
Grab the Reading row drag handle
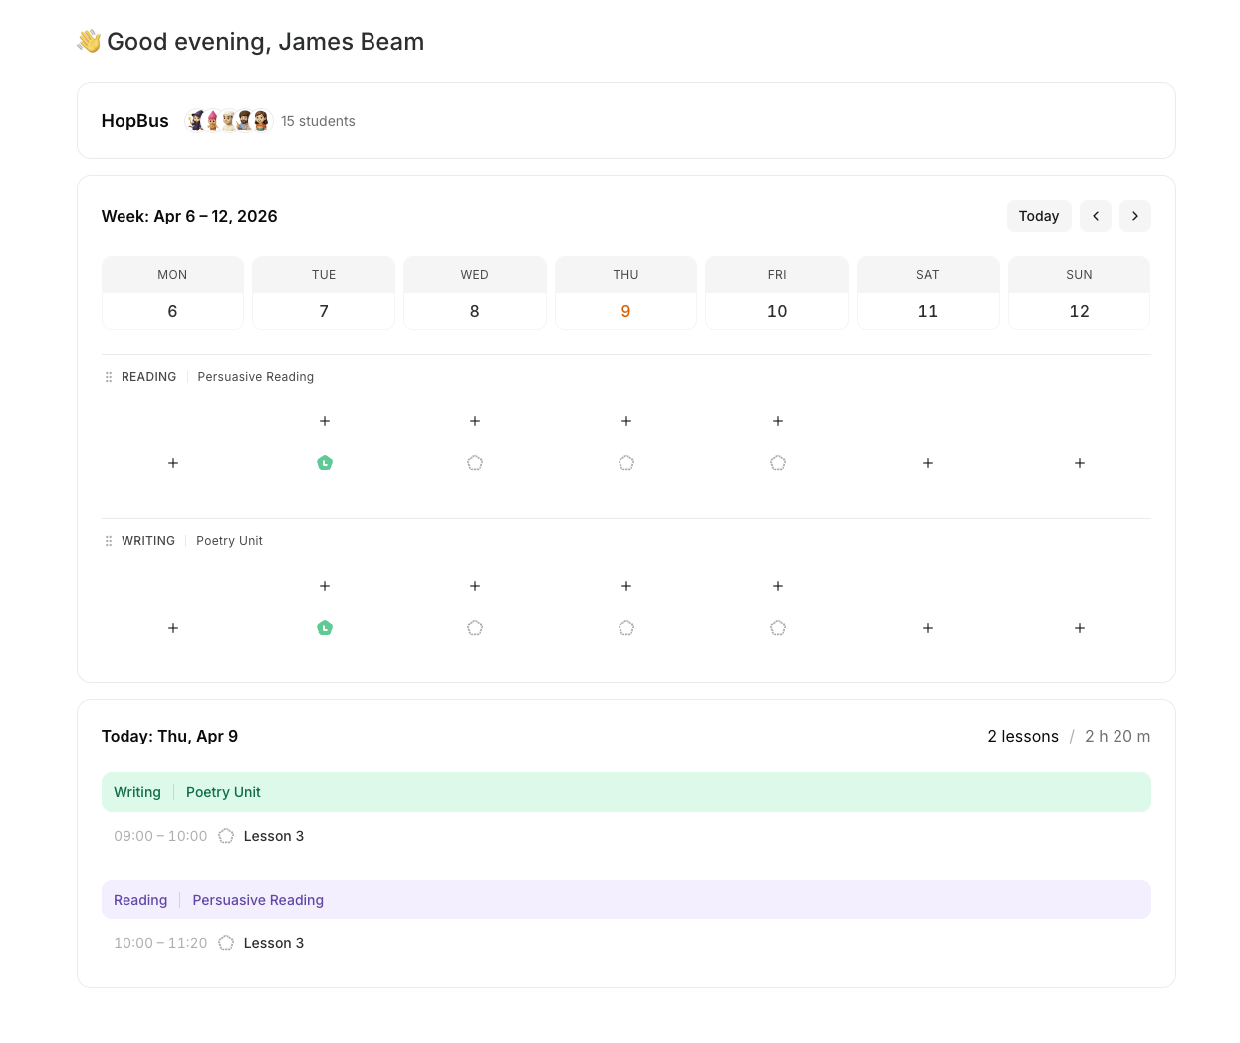[x=109, y=377]
